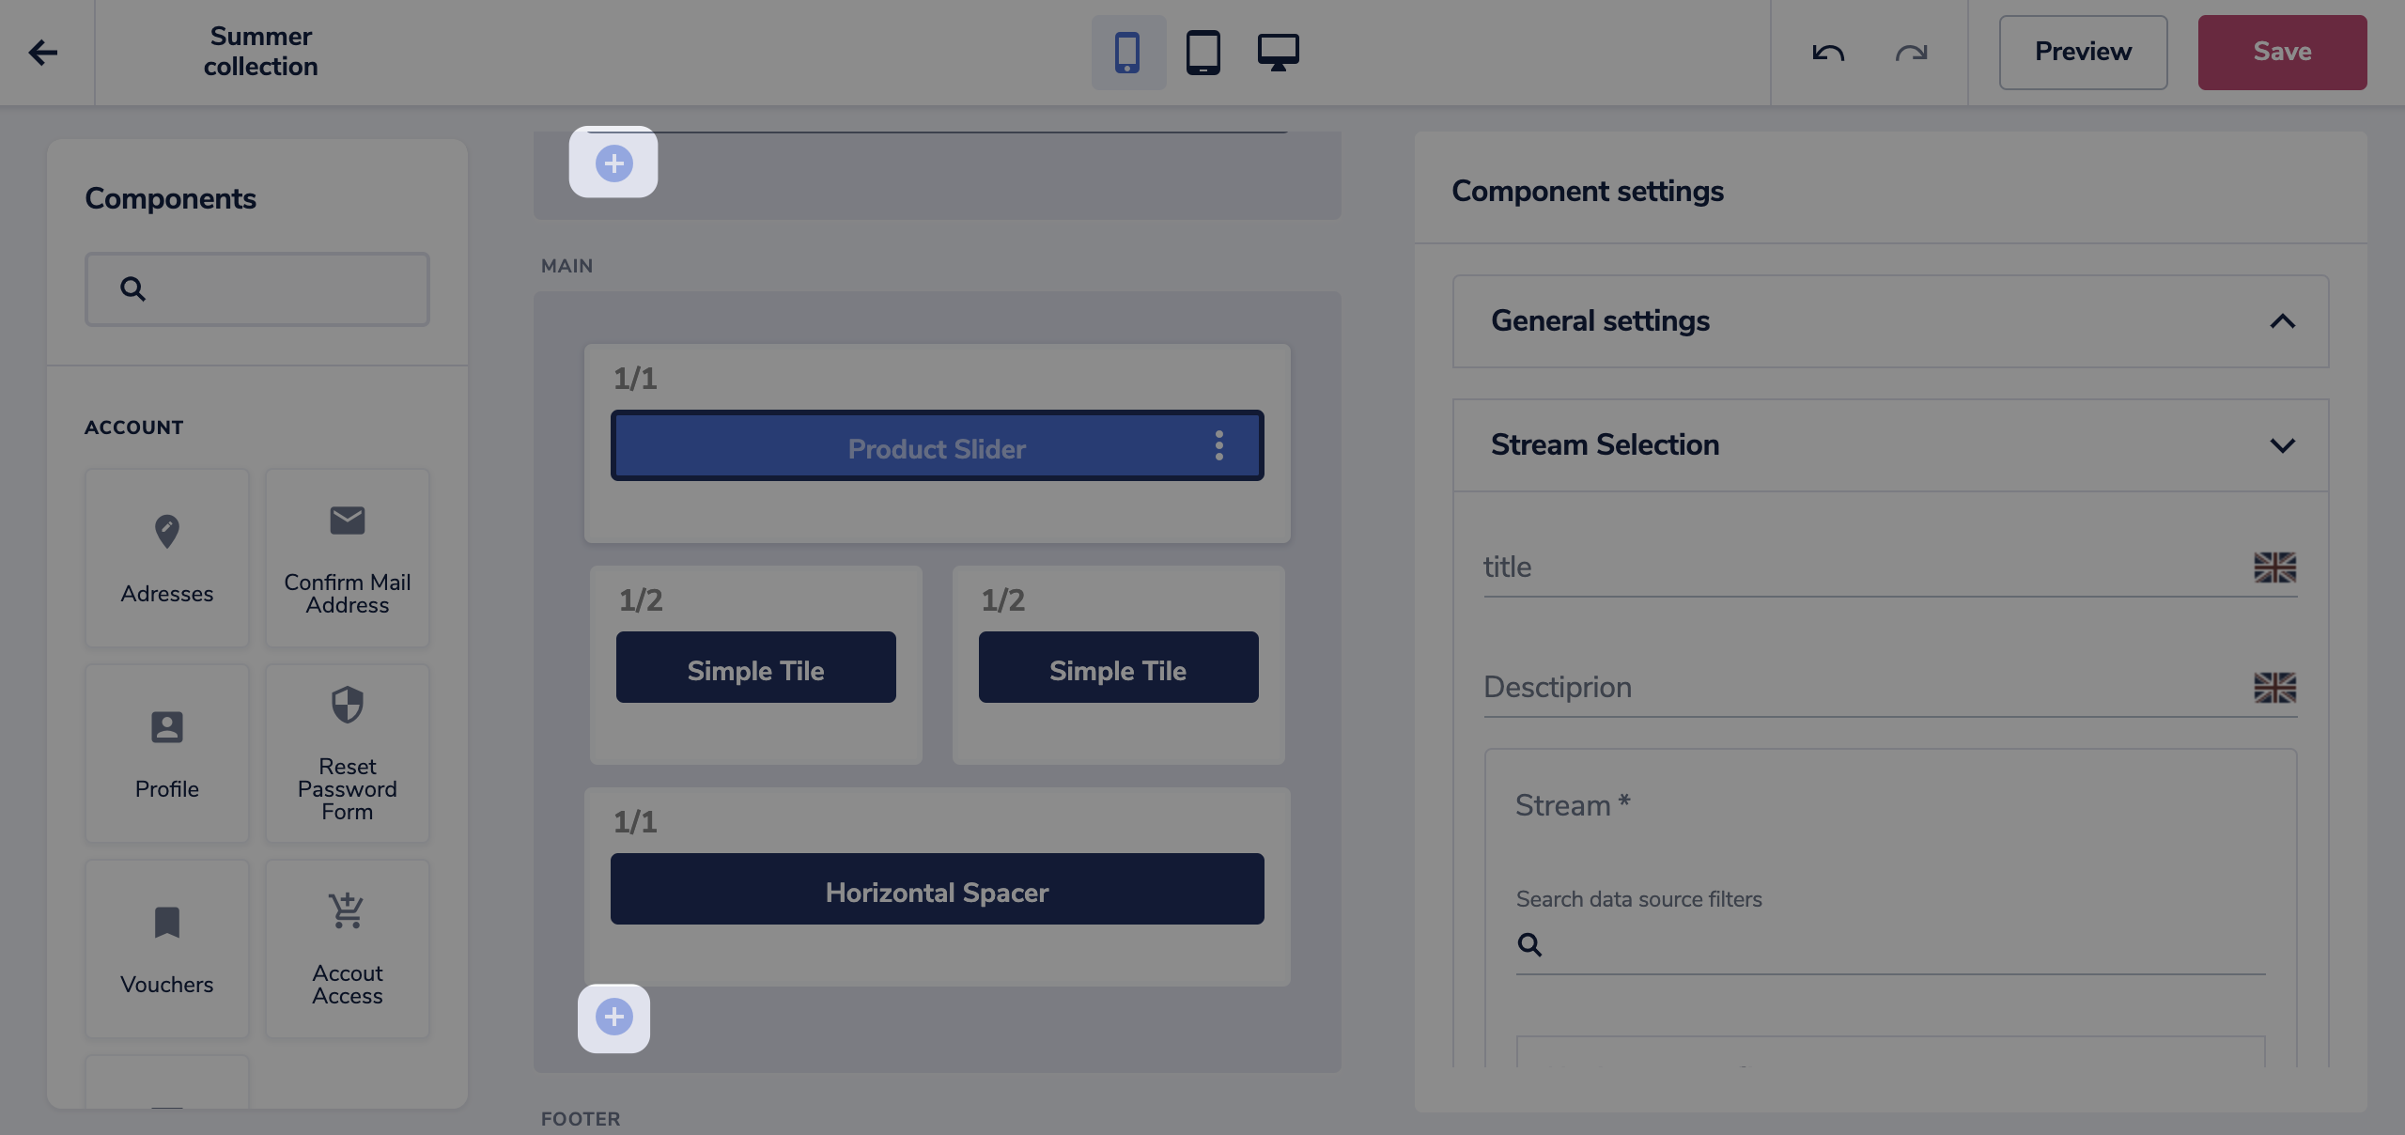2405x1135 pixels.
Task: Select the right Simple Tile block
Action: coord(1118,667)
